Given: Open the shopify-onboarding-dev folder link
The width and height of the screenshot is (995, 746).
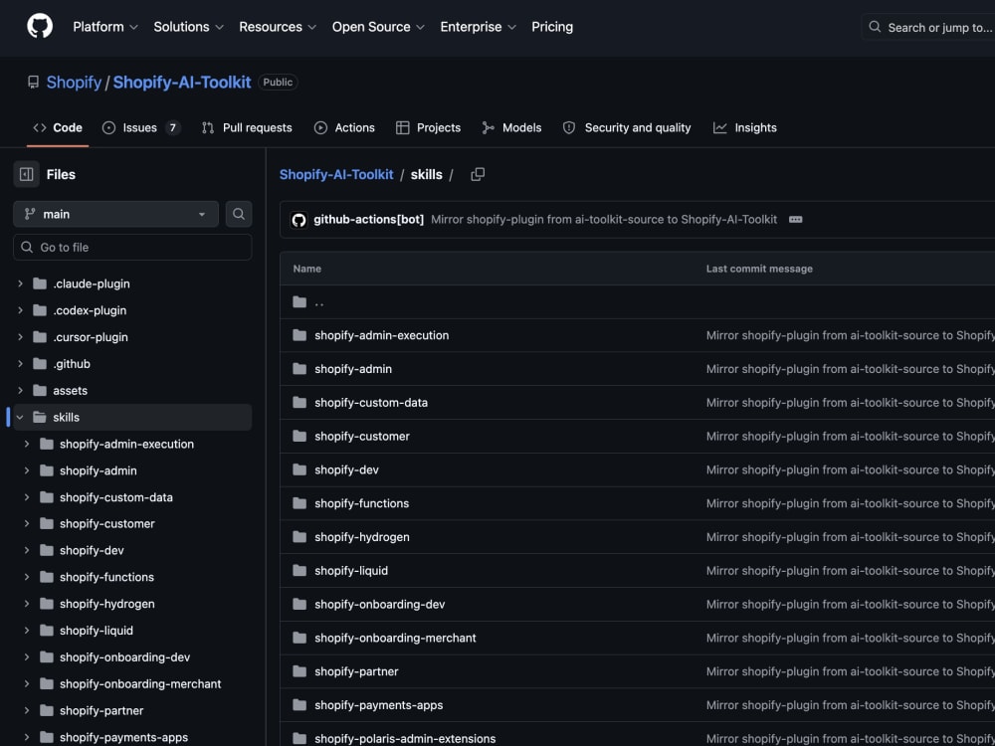Looking at the screenshot, I should click(379, 604).
